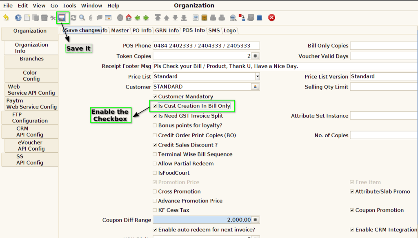This screenshot has width=418, height=238.
Task: Create a new record with the blank page icon
Action: (27, 18)
